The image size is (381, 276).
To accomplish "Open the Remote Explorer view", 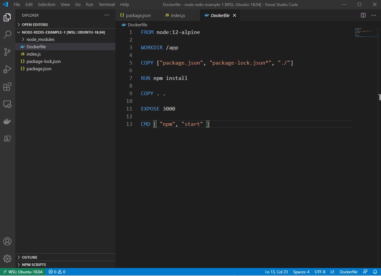I will coord(7,104).
